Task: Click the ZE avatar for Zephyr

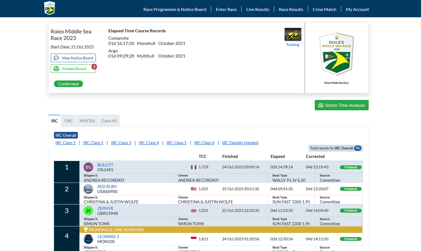Action: point(88,210)
